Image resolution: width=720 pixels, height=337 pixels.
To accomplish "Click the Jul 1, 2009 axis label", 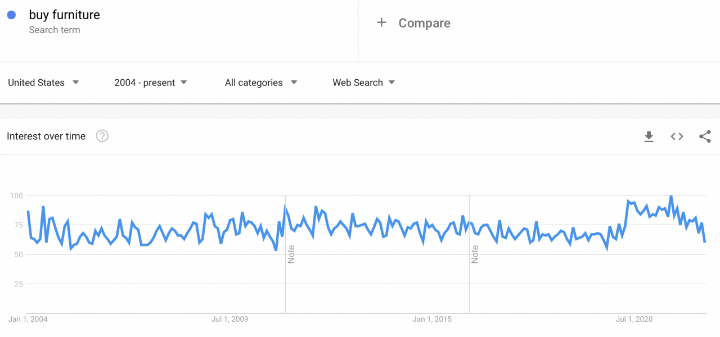I will 230,320.
